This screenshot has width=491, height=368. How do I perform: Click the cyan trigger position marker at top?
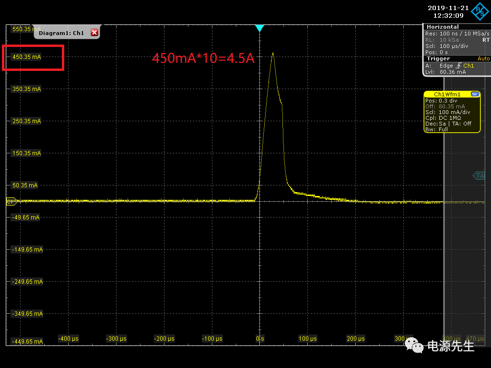(x=259, y=28)
